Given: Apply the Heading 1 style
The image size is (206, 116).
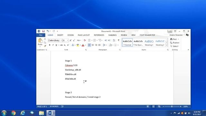Looking at the screenshot, I should (x=149, y=43).
